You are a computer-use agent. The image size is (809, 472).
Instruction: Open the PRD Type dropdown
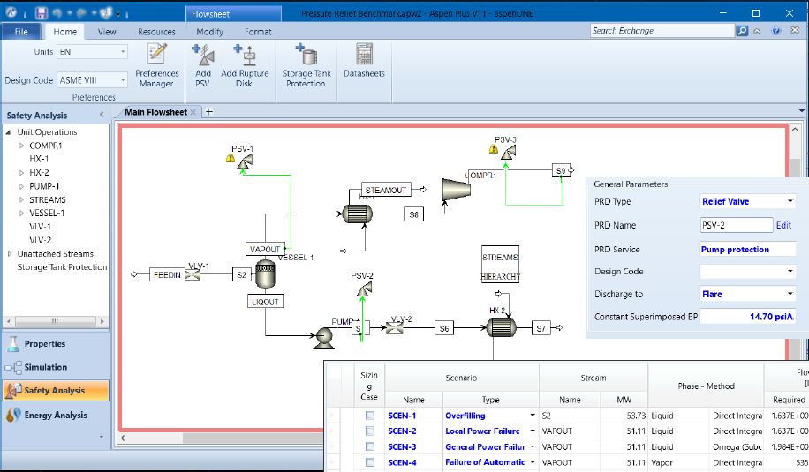click(790, 201)
